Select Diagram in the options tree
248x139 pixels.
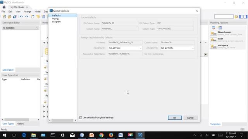pyautogui.click(x=56, y=22)
